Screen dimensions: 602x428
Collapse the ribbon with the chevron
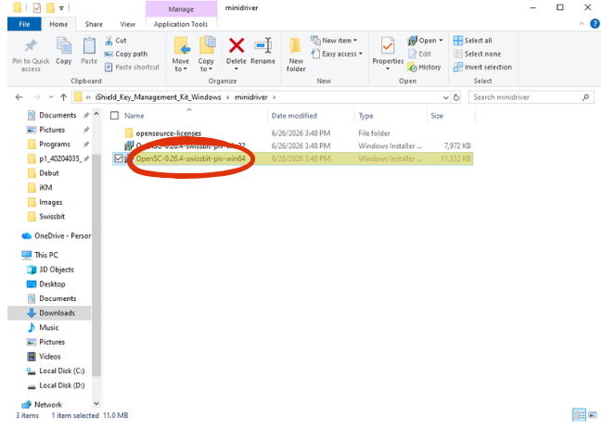click(582, 24)
